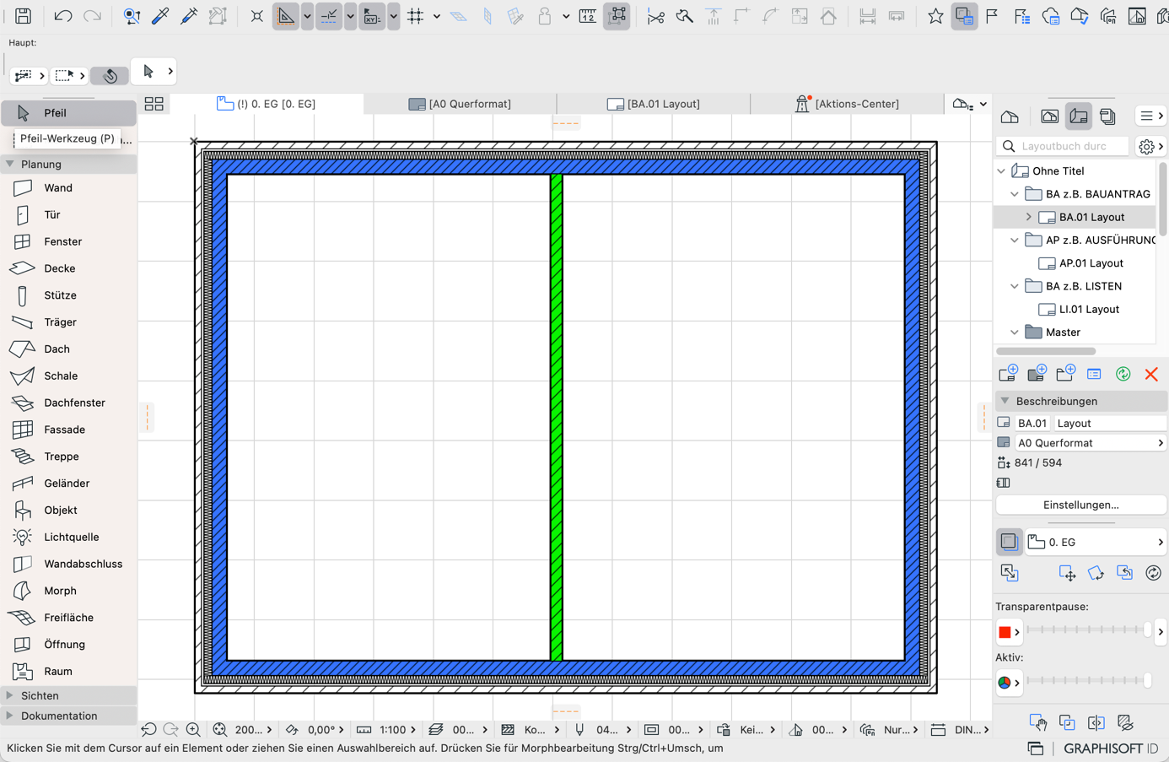Screen dimensions: 1169x762
Task: Collapse the Planung toolbox section
Action: pyautogui.click(x=10, y=165)
